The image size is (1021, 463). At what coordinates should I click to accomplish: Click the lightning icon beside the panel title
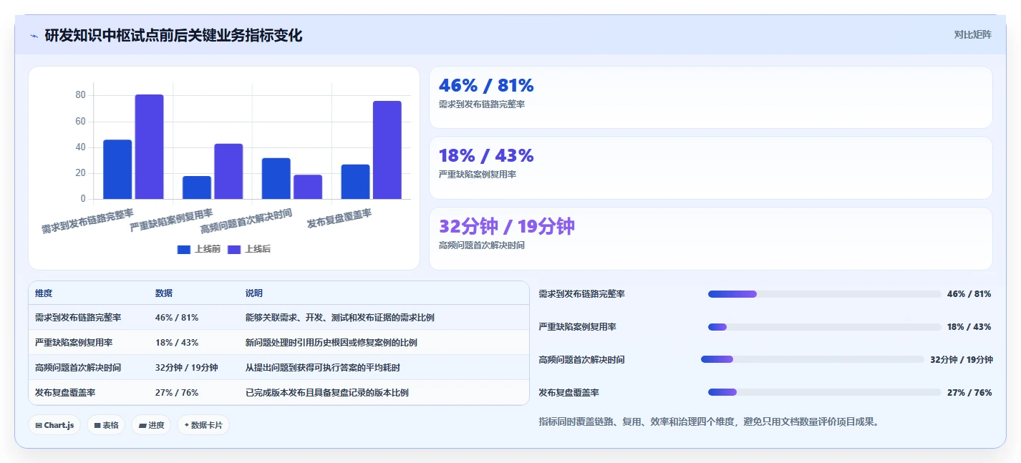click(34, 36)
